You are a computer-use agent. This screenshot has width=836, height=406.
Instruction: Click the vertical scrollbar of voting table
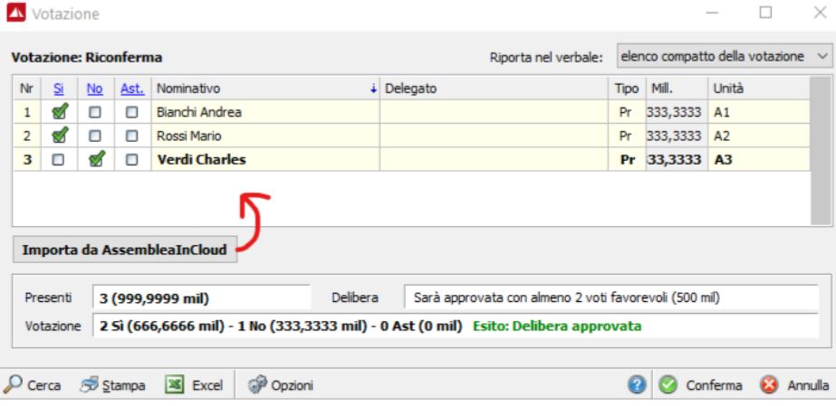[x=820, y=151]
